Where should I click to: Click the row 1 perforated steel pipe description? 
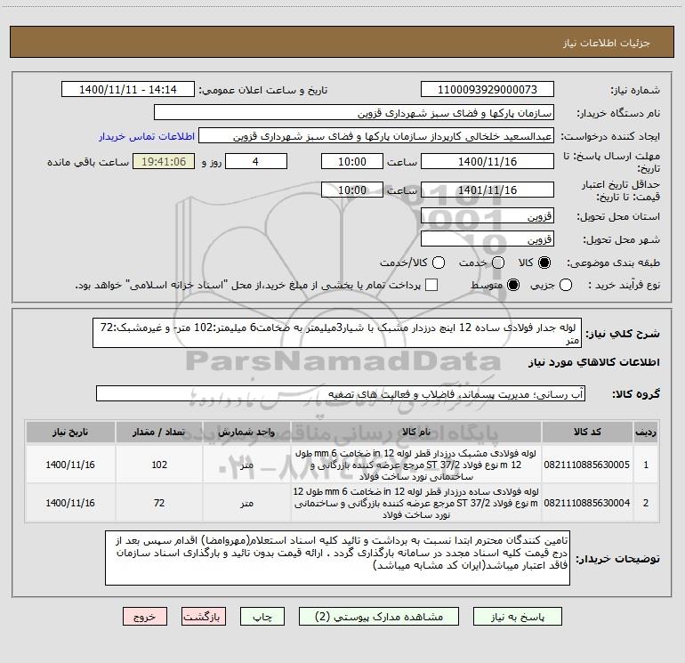coord(416,465)
